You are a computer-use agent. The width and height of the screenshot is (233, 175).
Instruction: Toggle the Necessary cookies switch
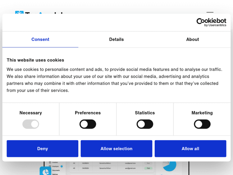(x=31, y=124)
